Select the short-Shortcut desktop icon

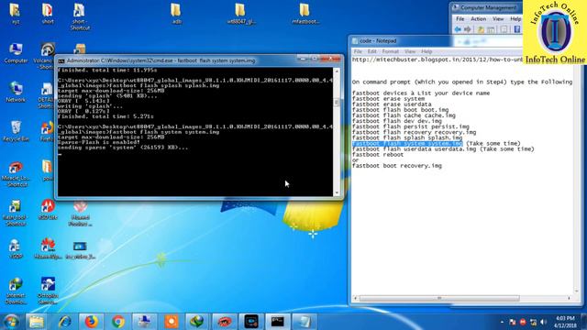click(x=80, y=16)
